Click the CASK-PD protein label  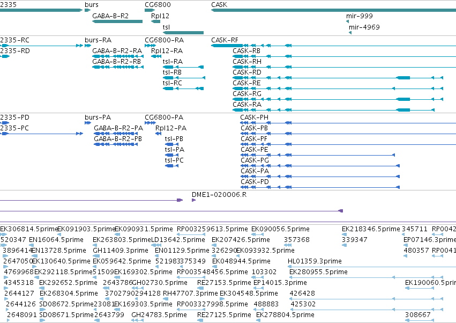click(255, 182)
